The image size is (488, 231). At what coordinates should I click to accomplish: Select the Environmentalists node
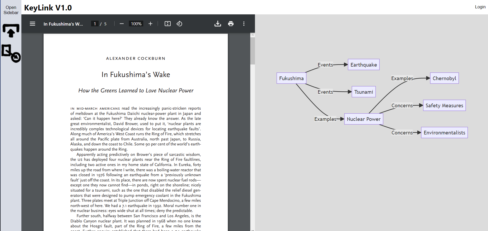(444, 133)
